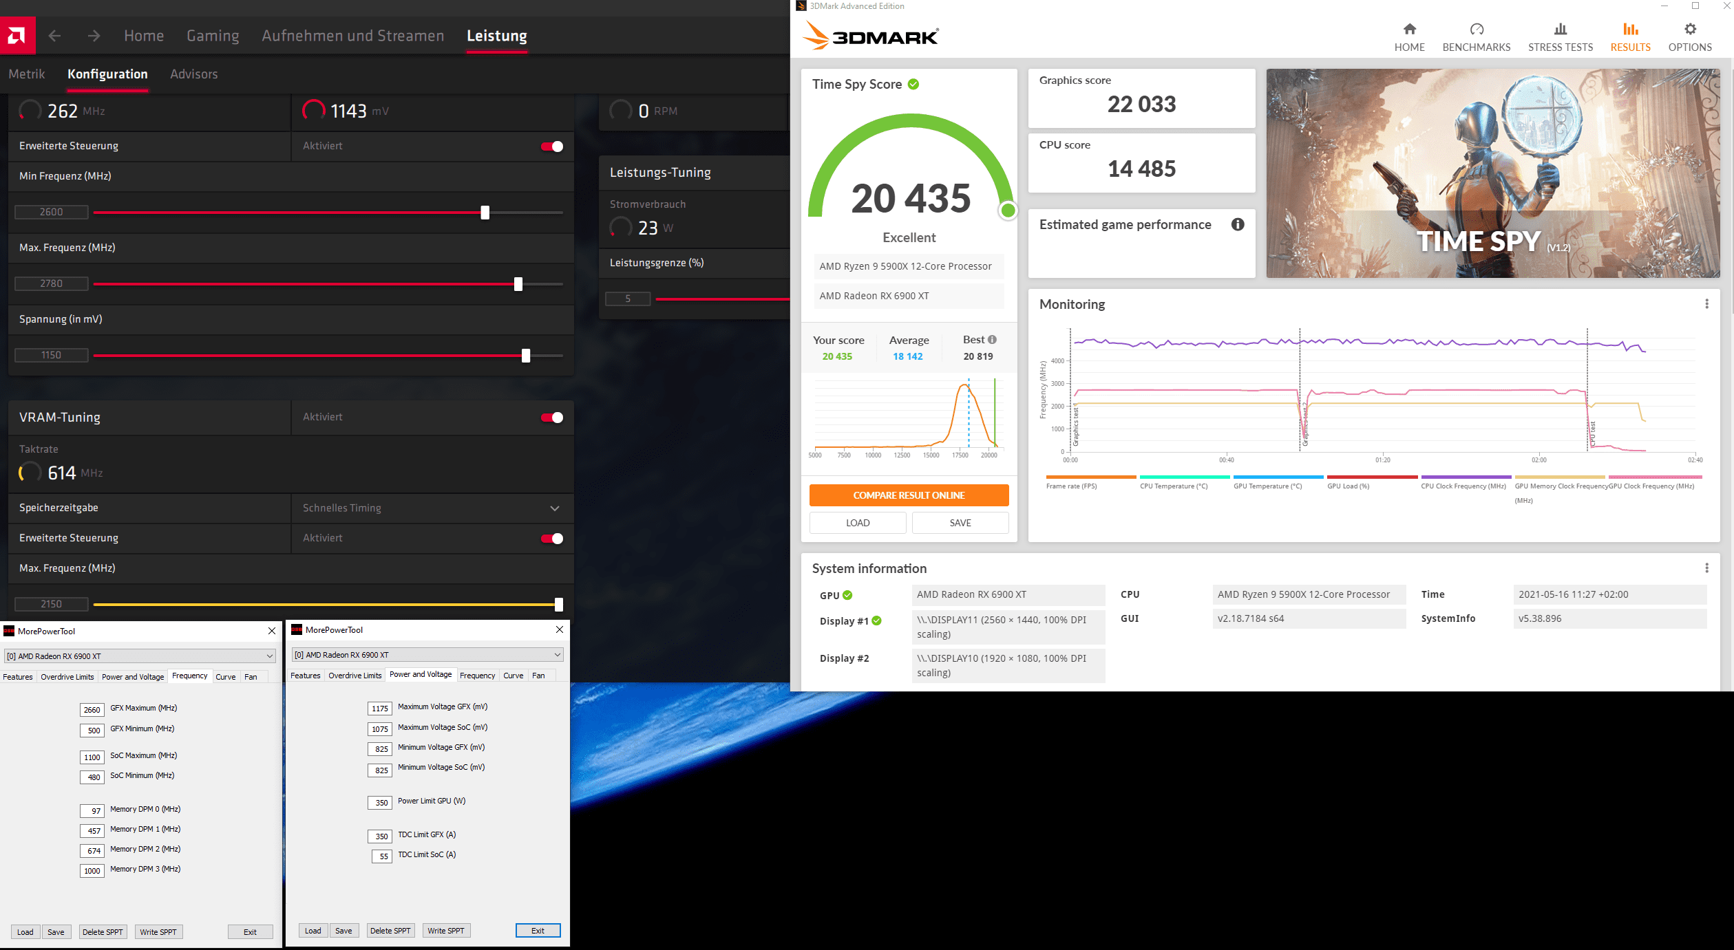Go forward with the right arrow in Radeon Software
This screenshot has height=950, width=1734.
click(94, 36)
